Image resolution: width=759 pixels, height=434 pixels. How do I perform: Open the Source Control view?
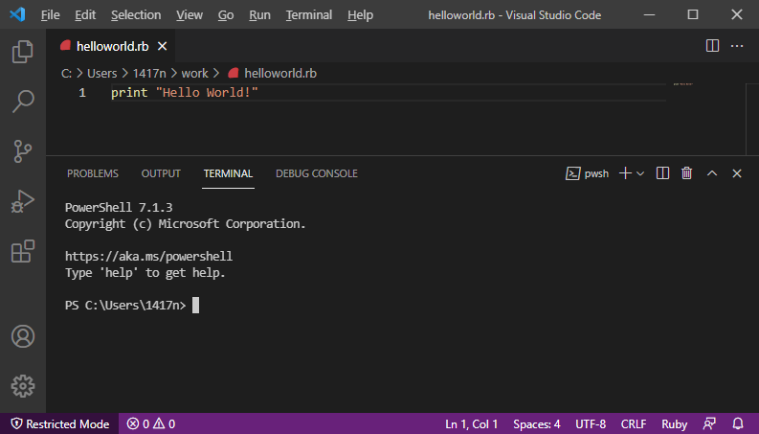pyautogui.click(x=22, y=150)
